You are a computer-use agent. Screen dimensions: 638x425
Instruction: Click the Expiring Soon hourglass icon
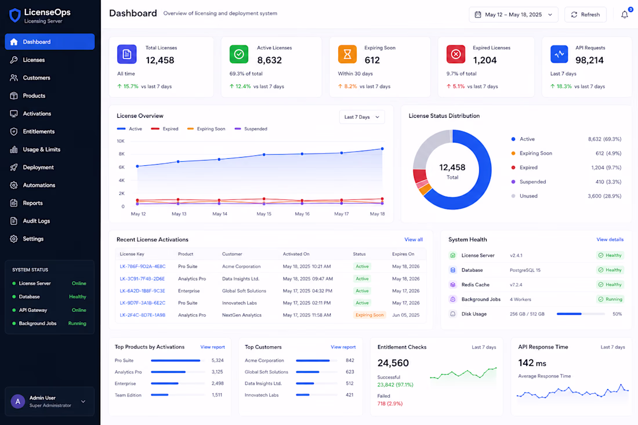point(347,54)
